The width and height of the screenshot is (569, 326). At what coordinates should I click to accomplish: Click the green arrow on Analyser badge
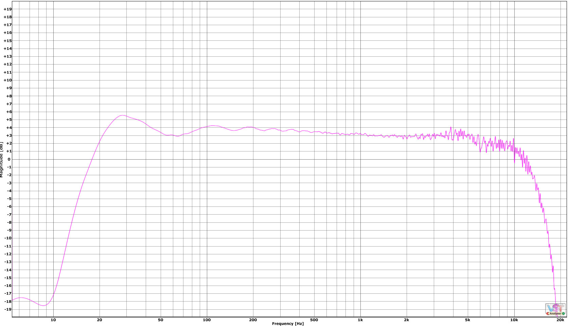(564, 313)
